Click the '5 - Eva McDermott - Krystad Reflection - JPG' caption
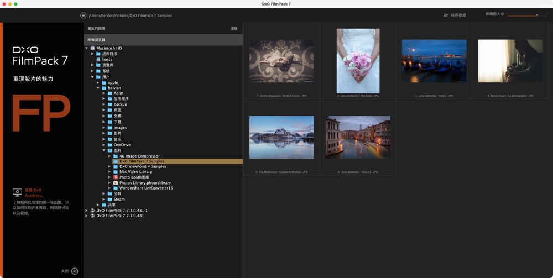Image resolution: width=553 pixels, height=278 pixels. point(281,172)
